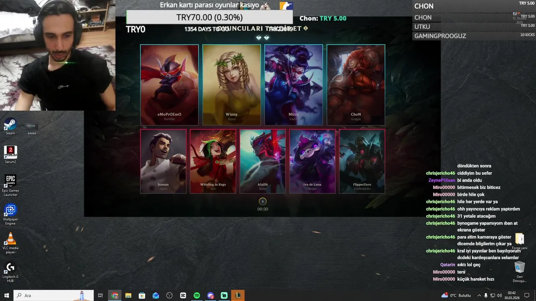Open the Outlook mail taskbar icon

(x=156, y=296)
